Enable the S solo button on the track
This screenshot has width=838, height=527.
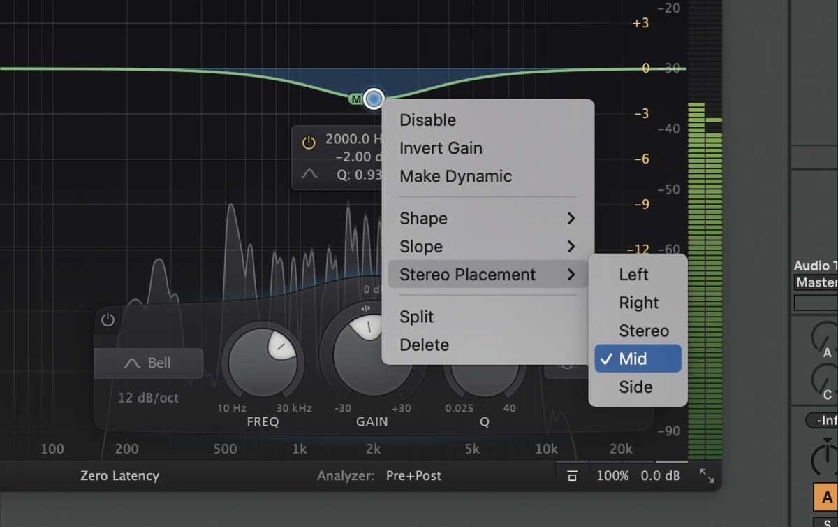[826, 523]
